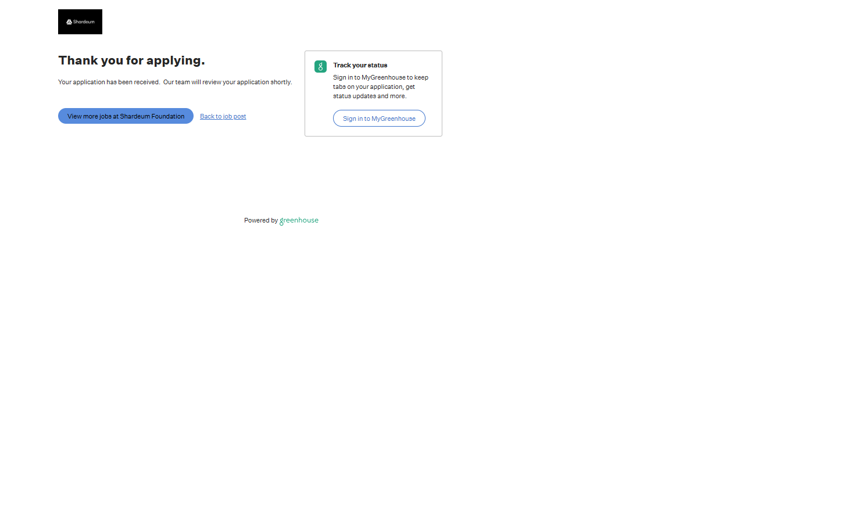The image size is (844, 513).
Task: Click the tabs on your application text line
Action: click(374, 87)
